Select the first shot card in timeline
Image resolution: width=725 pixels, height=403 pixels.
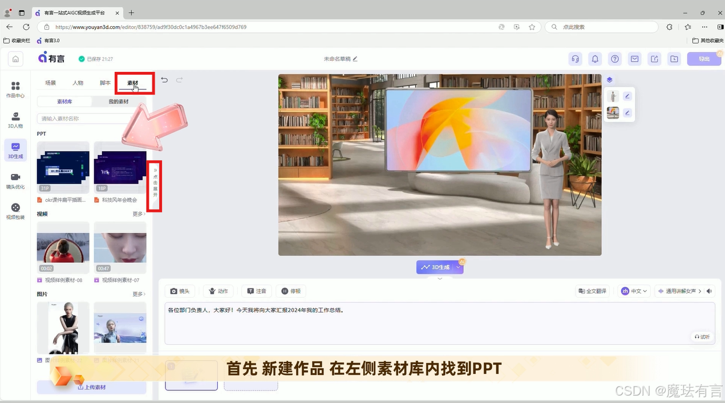click(x=191, y=375)
